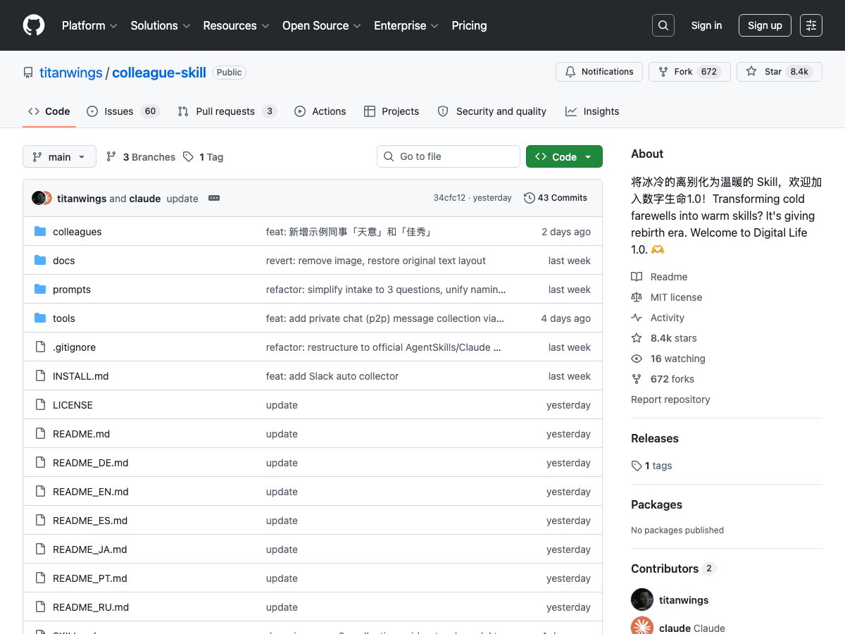Screen dimensions: 845x634
Task: Open the main branch dropdown
Action: (x=59, y=156)
